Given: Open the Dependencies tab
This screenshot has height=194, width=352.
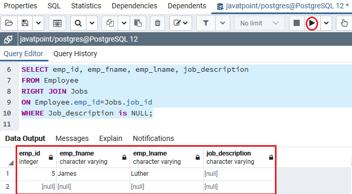Looking at the screenshot, I should pos(134,6).
